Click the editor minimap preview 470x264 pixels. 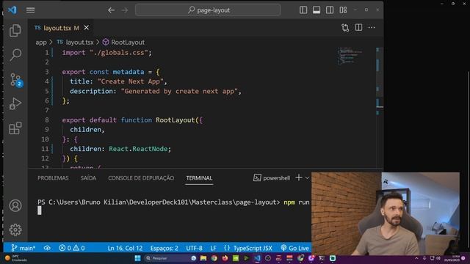tap(350, 56)
